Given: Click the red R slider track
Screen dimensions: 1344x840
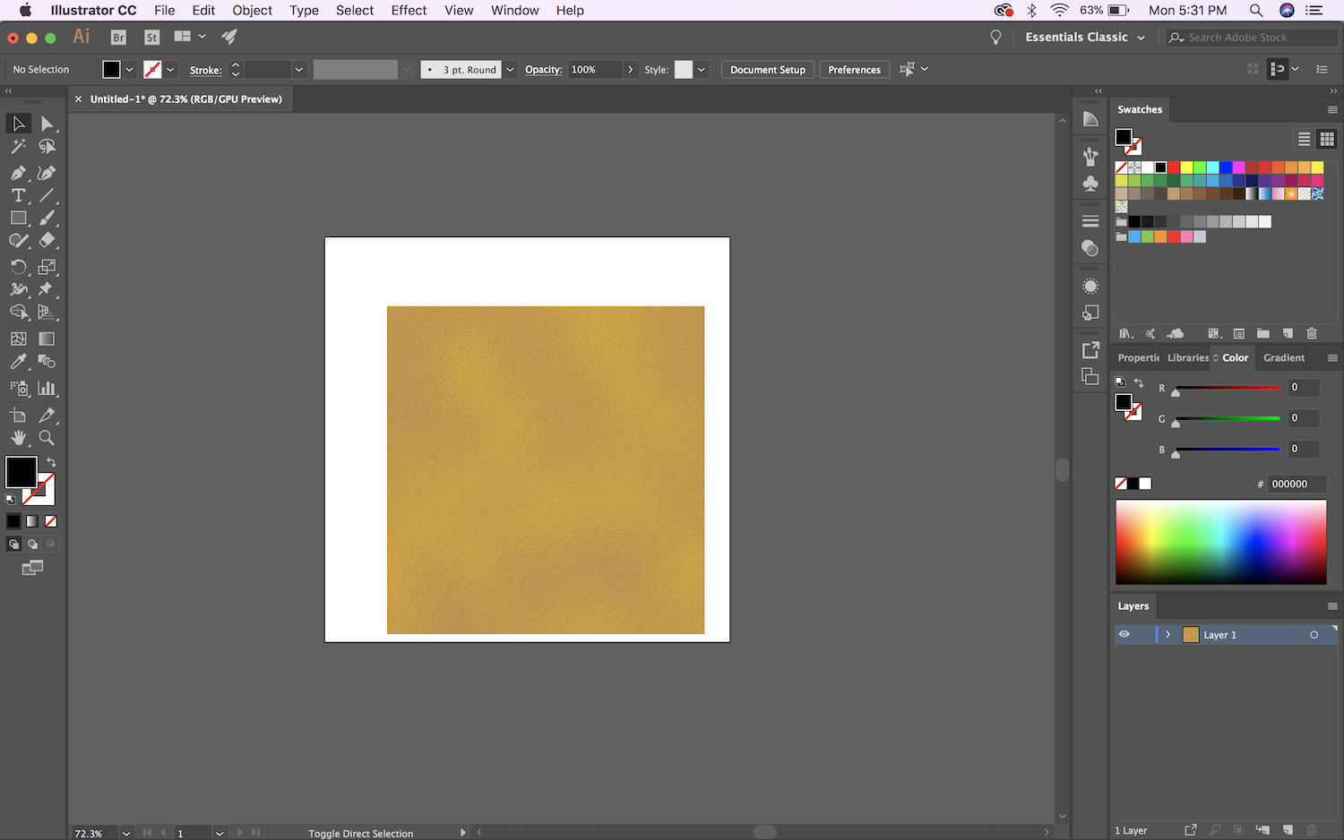Looking at the screenshot, I should (1228, 388).
